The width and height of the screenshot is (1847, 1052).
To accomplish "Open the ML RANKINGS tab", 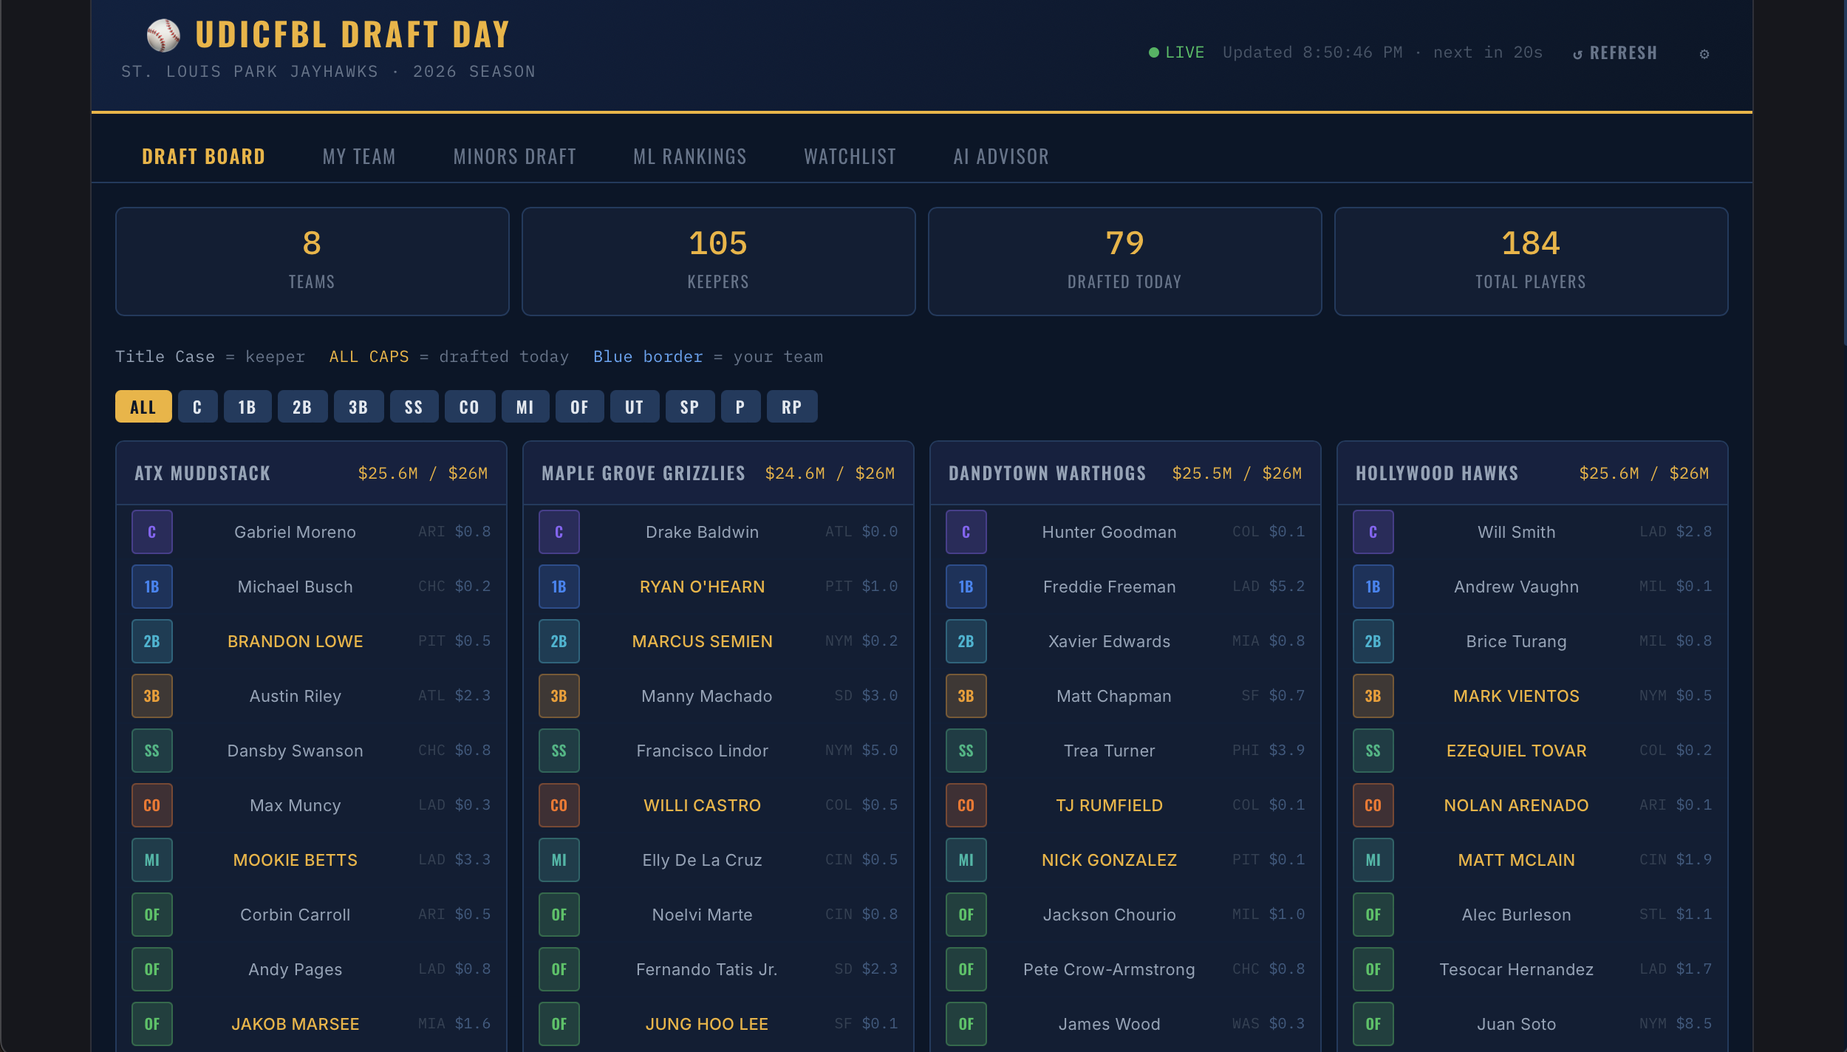I will (689, 157).
